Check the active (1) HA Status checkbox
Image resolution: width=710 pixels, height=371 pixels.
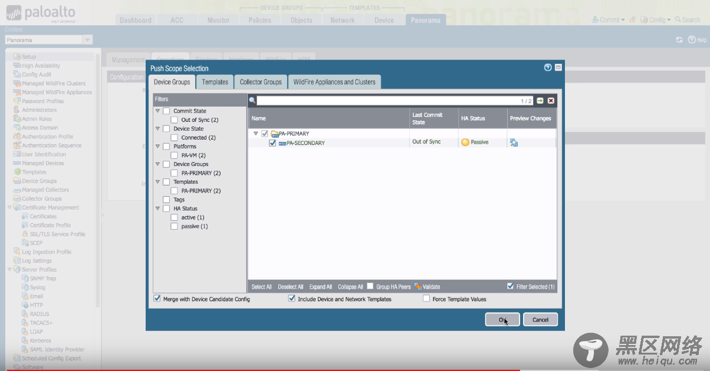pos(174,217)
